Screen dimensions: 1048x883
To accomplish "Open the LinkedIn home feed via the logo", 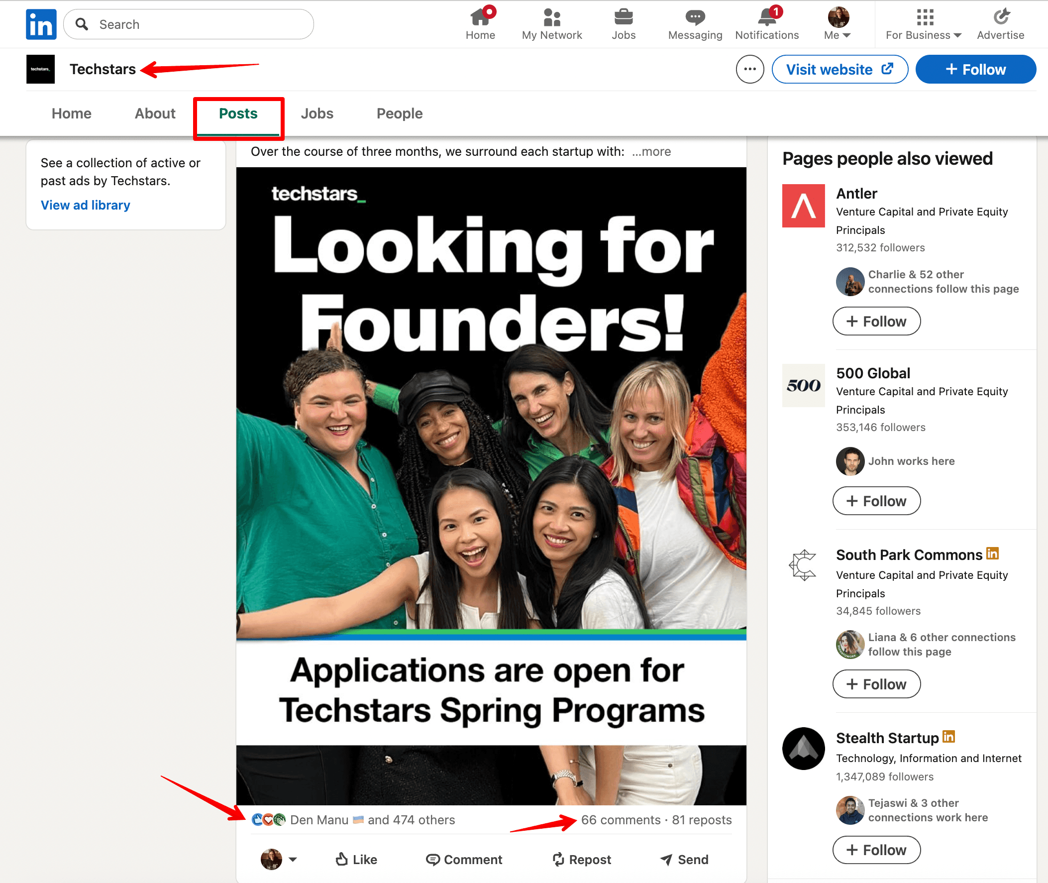I will tap(41, 24).
